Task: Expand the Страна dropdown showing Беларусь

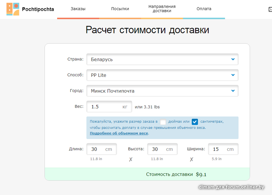Action: 162,59
